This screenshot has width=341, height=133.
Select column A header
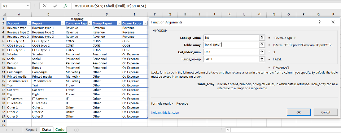tap(19, 14)
